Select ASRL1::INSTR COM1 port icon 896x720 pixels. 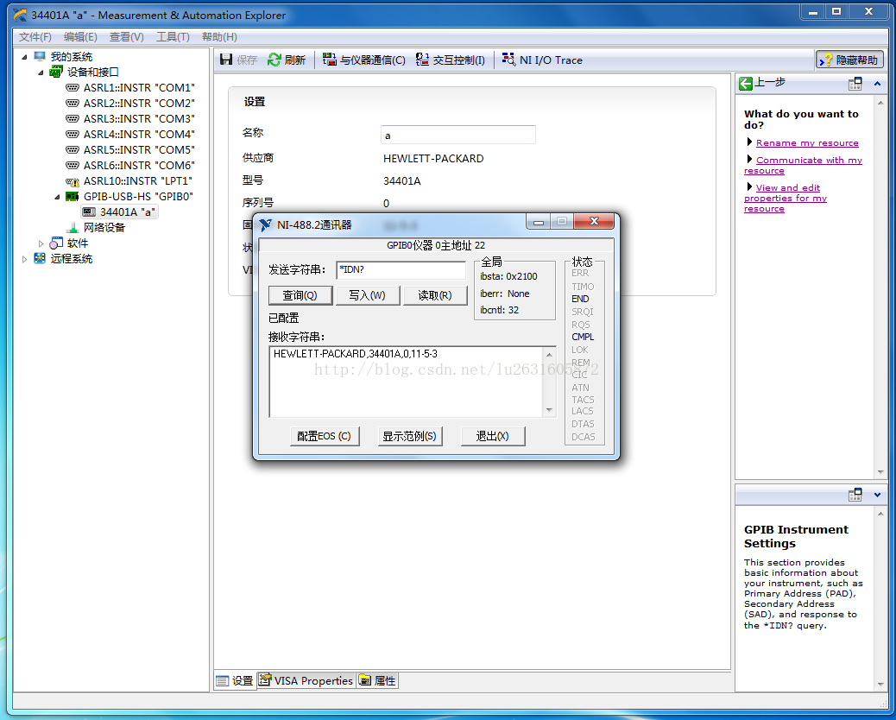[72, 87]
